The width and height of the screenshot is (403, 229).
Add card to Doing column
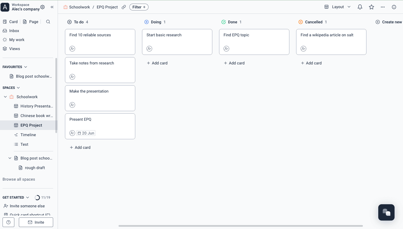pos(157,63)
